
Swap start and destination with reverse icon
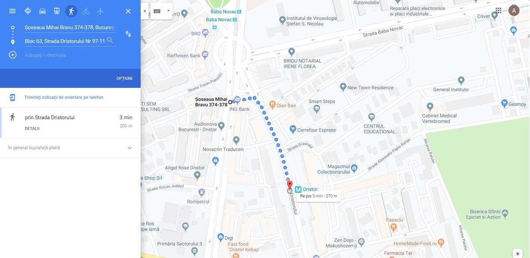tap(128, 34)
